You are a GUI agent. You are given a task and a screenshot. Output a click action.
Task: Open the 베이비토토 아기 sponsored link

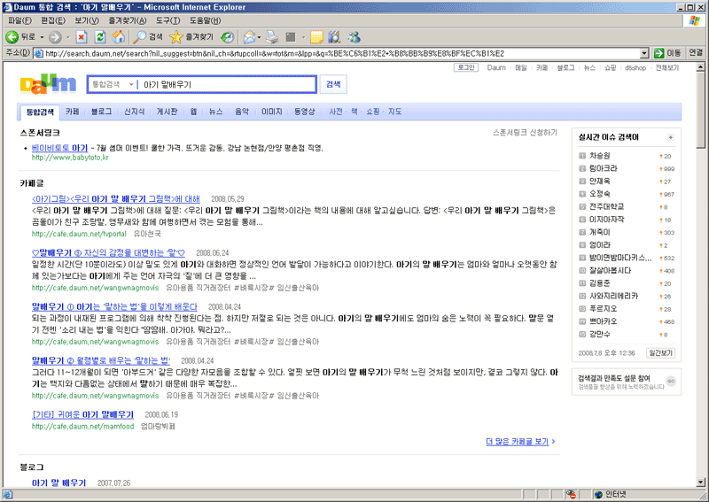click(59, 148)
